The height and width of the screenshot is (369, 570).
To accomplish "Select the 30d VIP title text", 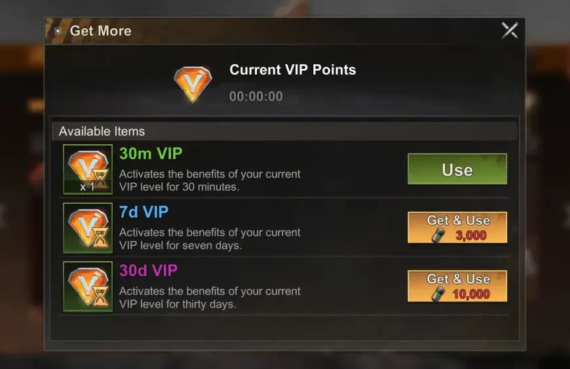I will tap(148, 271).
